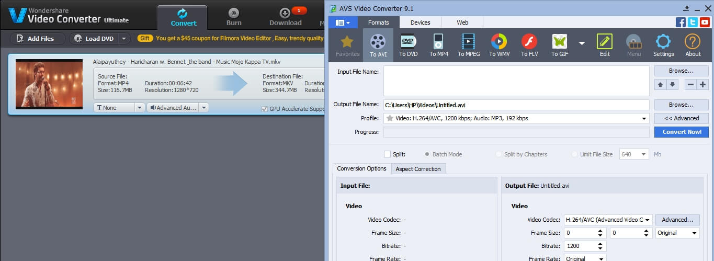Open the AVS Twitter link icon

(x=693, y=22)
